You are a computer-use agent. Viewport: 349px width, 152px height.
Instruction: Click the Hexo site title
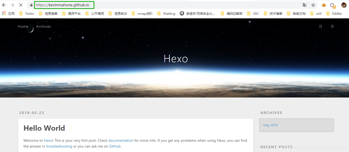tap(176, 58)
